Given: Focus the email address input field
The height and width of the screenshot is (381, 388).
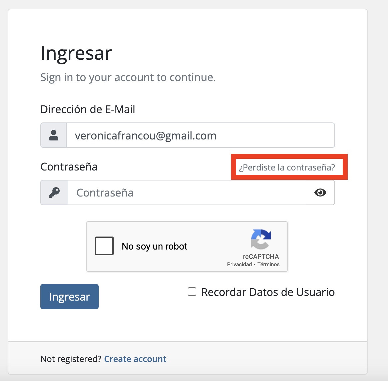Looking at the screenshot, I should tap(200, 135).
